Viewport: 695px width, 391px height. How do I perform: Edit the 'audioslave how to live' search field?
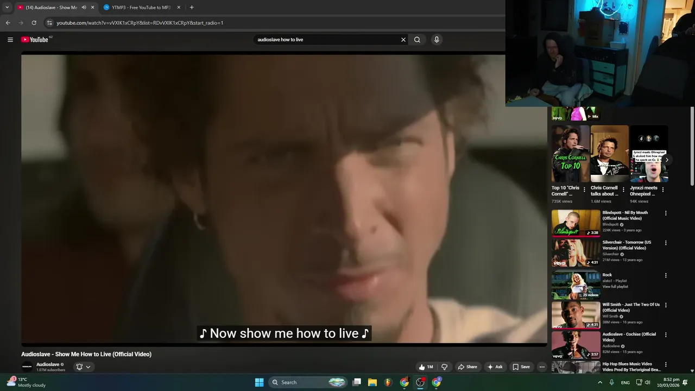tap(326, 40)
